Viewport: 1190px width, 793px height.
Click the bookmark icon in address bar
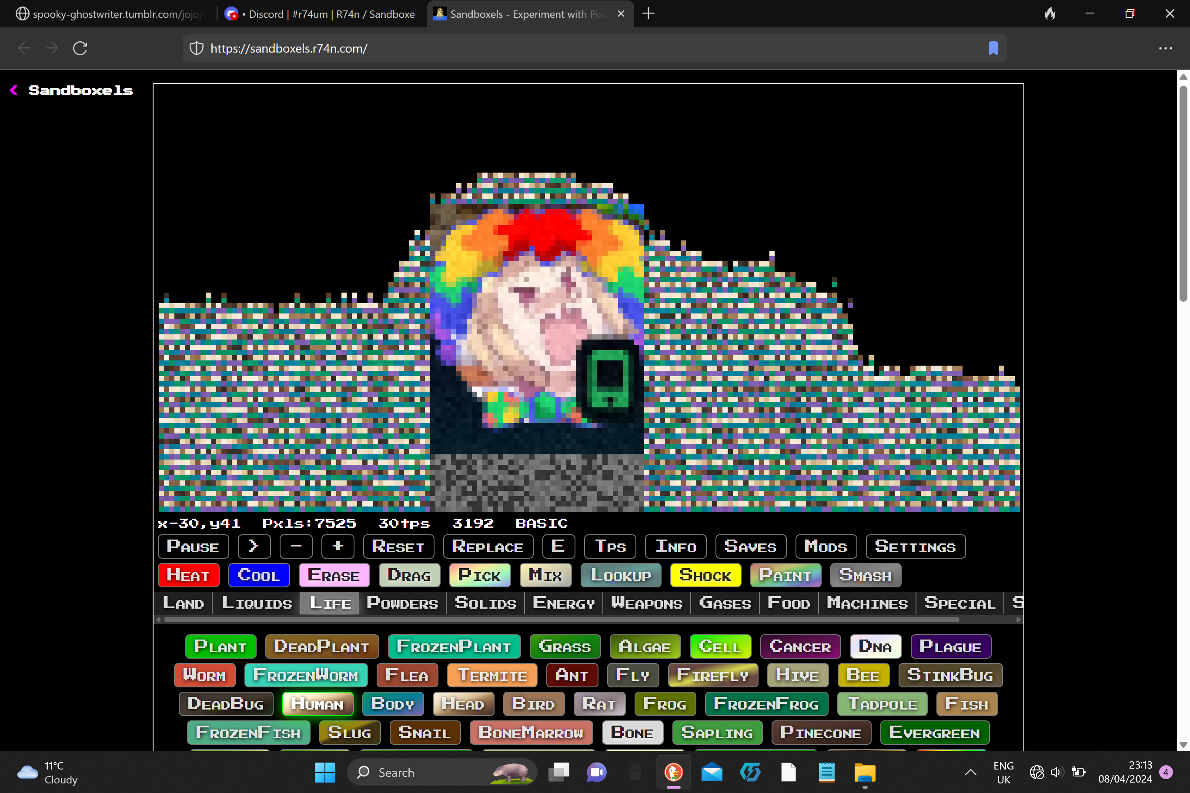click(x=993, y=49)
